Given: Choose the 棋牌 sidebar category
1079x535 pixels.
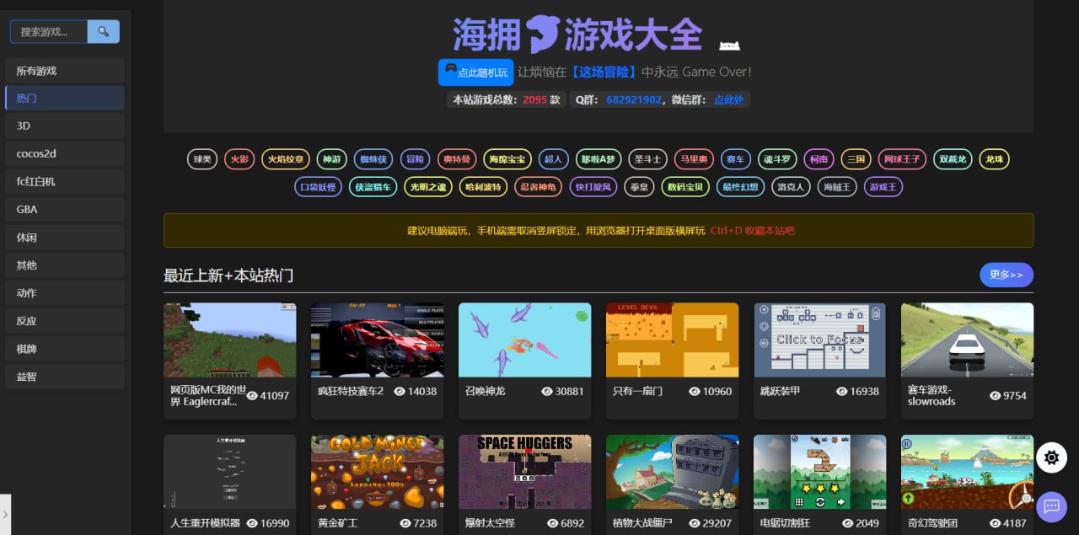Looking at the screenshot, I should click(64, 349).
